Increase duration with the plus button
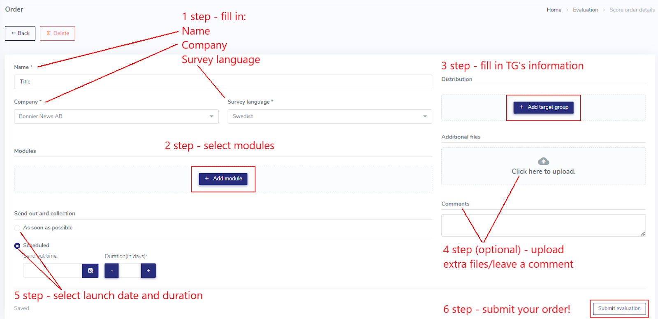 [x=148, y=270]
